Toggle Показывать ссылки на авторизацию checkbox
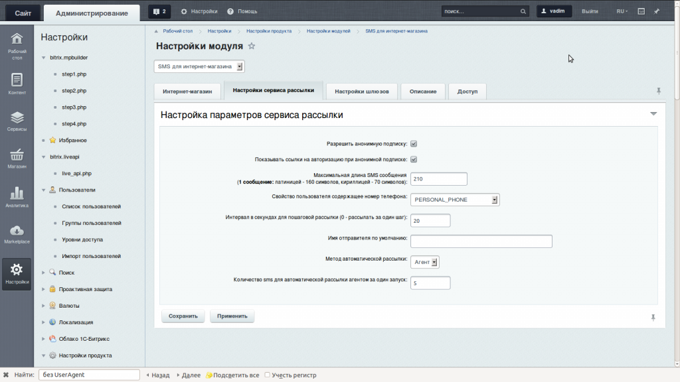 (414, 159)
